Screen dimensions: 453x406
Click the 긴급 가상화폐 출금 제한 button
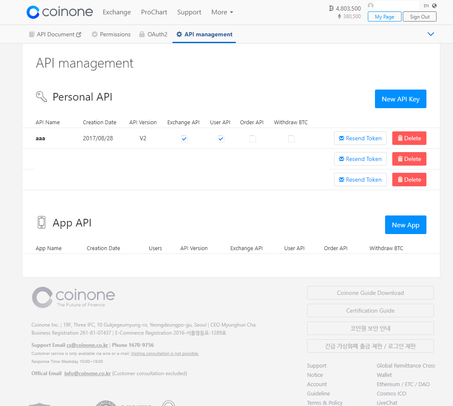pos(370,346)
